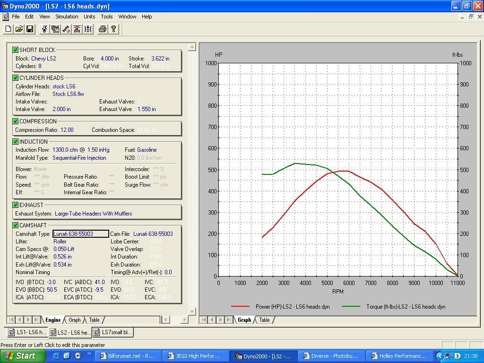
Task: Toggle the SHORT BLOCK checkbox
Action: click(x=15, y=50)
